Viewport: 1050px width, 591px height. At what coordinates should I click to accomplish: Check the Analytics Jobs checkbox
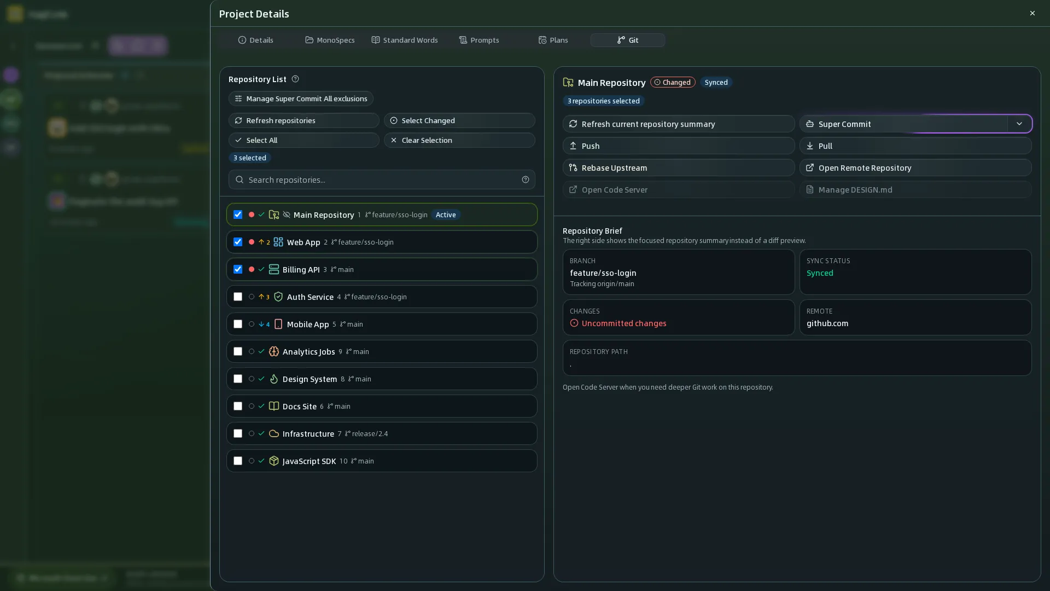[x=238, y=351]
